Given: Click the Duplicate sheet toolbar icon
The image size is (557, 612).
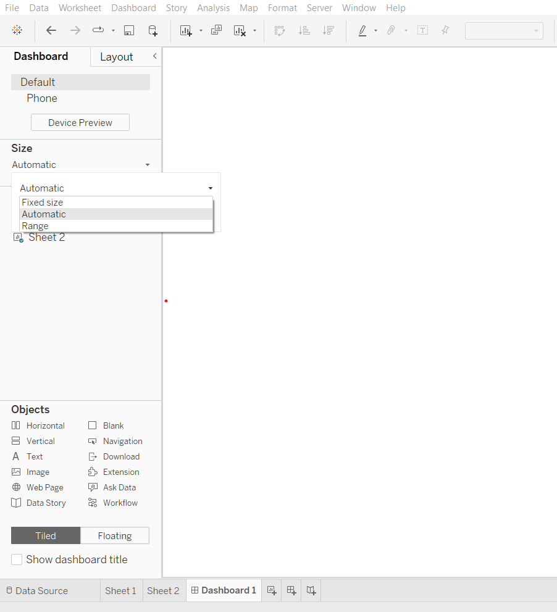Looking at the screenshot, I should [216, 30].
